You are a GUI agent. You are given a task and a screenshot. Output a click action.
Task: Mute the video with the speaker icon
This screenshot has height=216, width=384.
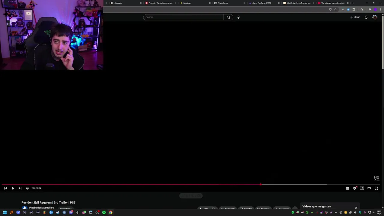click(27, 188)
